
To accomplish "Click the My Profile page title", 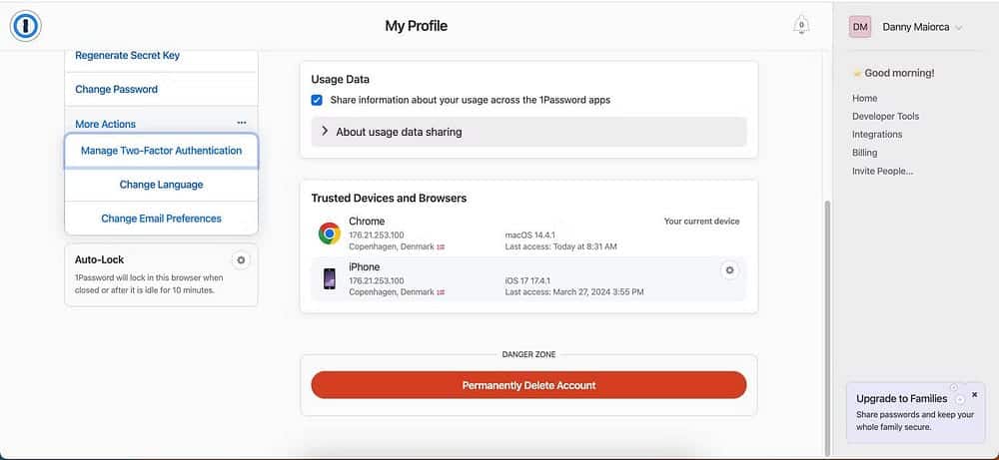I will 416,26.
